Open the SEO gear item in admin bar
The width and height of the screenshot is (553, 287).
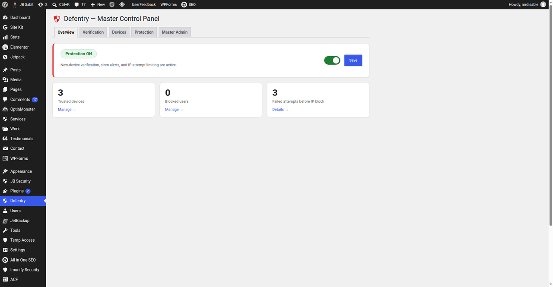pos(188,4)
